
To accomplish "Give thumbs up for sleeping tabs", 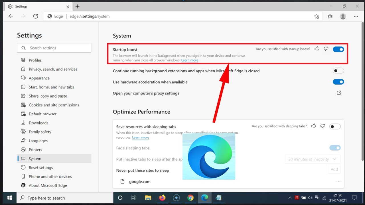I will [x=314, y=126].
